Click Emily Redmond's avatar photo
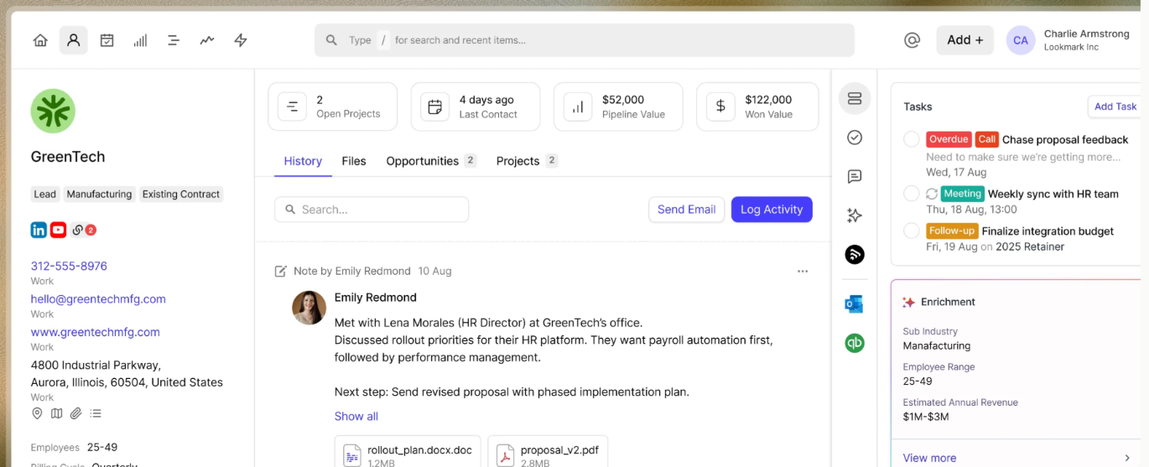1149x467 pixels. (309, 308)
